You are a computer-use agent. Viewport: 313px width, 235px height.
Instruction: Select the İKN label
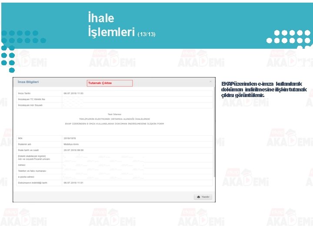coord(20,138)
